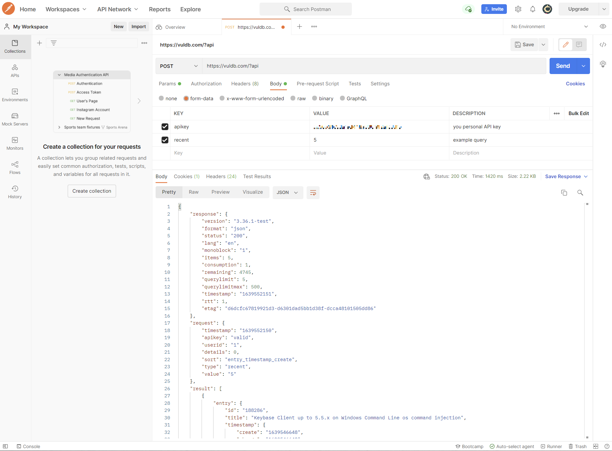
Task: Send the POST request
Action: click(x=563, y=66)
